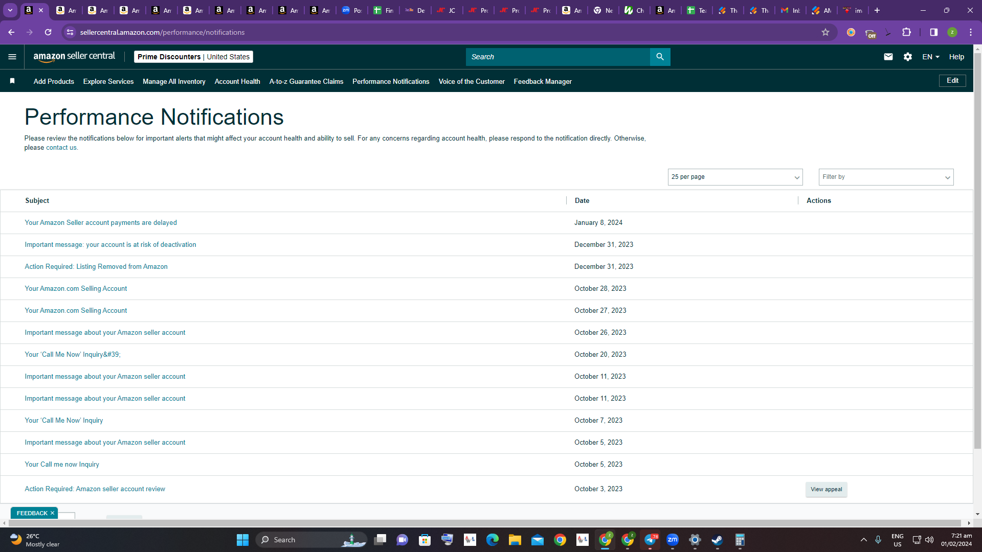Open the EN language selector
The height and width of the screenshot is (552, 982).
coord(931,57)
